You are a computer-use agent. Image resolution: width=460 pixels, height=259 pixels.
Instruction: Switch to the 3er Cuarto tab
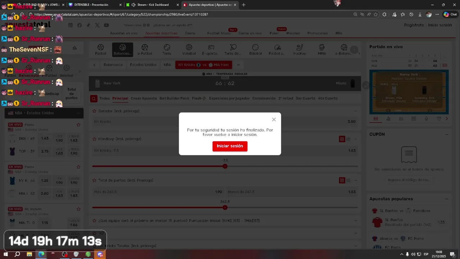tap(305, 98)
